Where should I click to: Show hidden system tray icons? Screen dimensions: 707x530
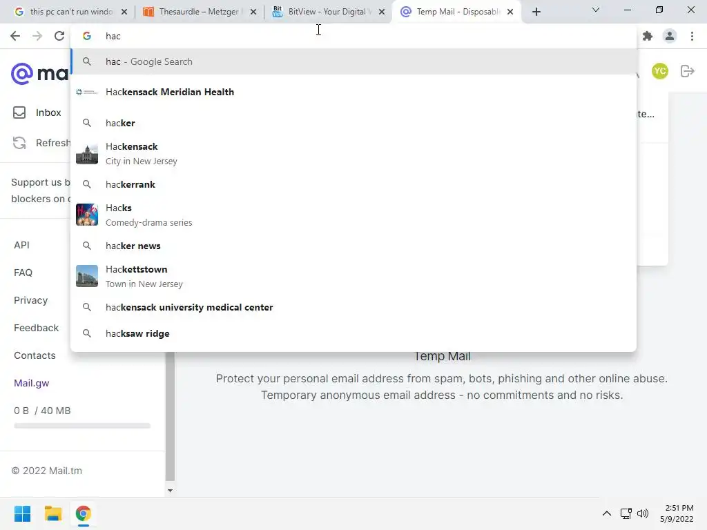click(607, 513)
